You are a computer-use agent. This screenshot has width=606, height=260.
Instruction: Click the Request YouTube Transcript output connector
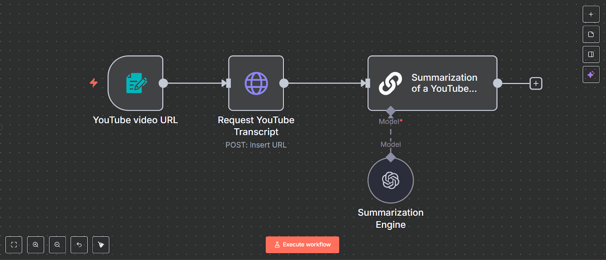tap(284, 83)
